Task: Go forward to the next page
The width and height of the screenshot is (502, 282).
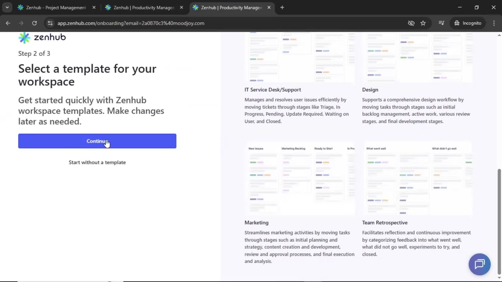Action: point(21,23)
